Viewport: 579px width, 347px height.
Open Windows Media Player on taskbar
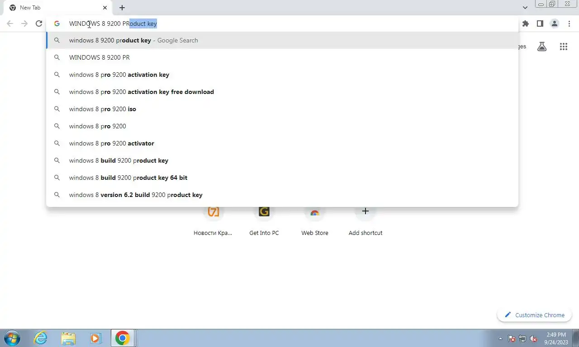pyautogui.click(x=95, y=338)
